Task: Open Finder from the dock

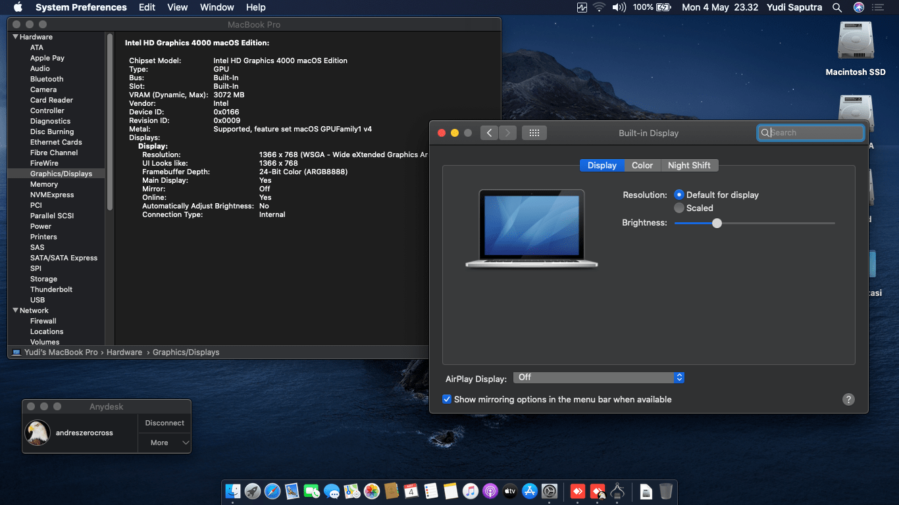Action: (233, 491)
